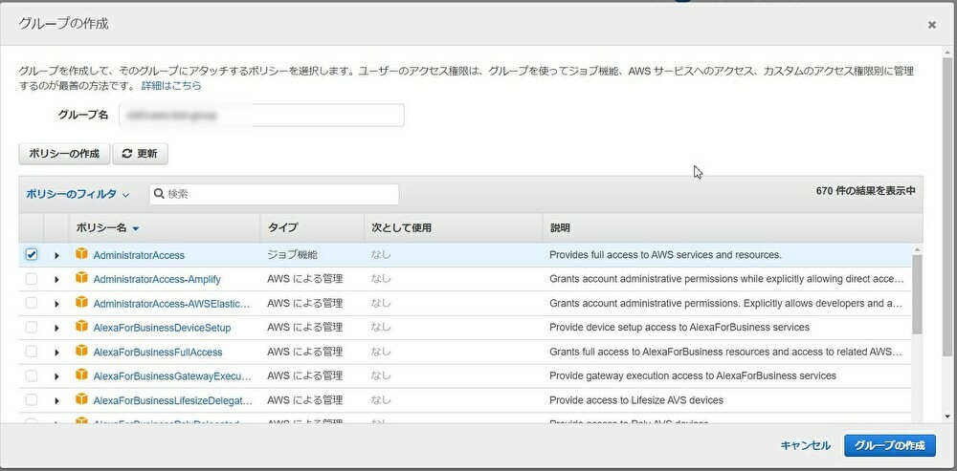Open the AlexaForBusinessFullAccess policy link
Image resolution: width=957 pixels, height=471 pixels.
(x=158, y=353)
